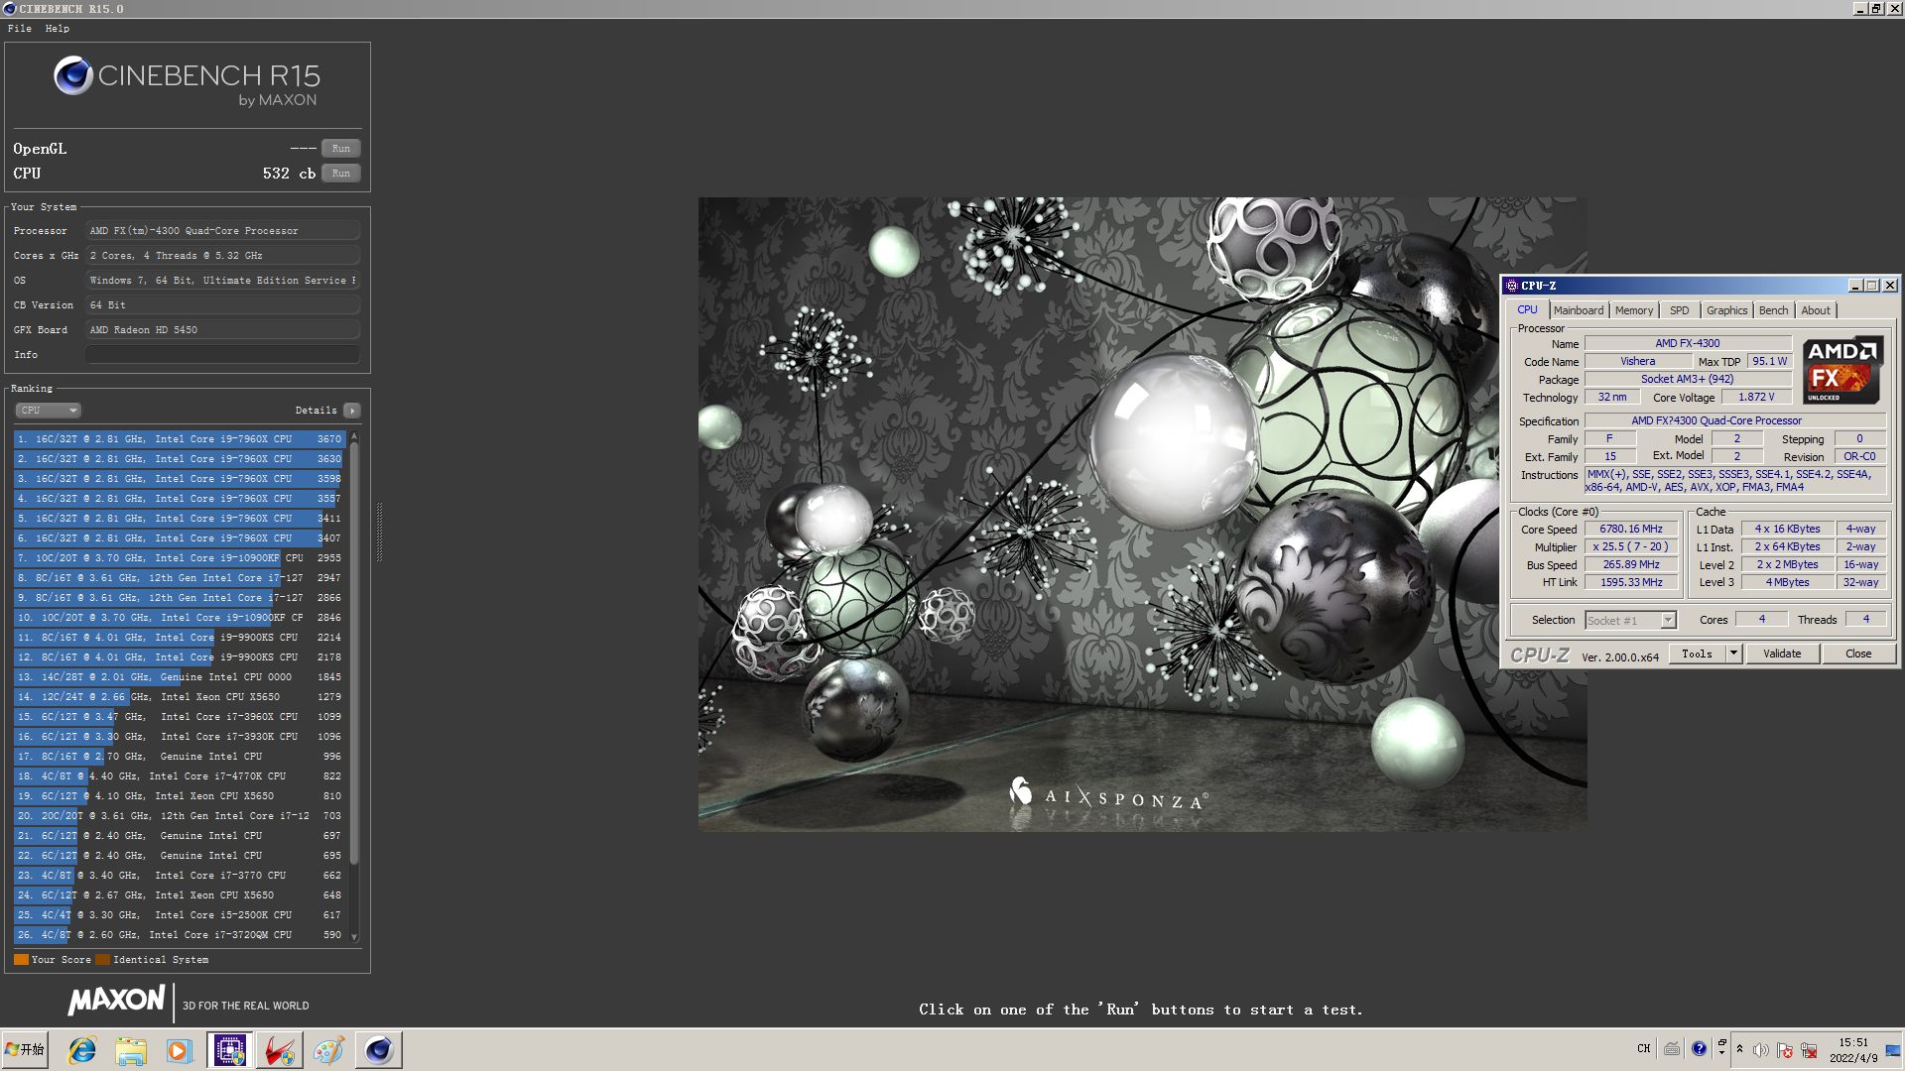Click the Core Voltage value 1.872 V
The image size is (1905, 1071).
coord(1756,398)
